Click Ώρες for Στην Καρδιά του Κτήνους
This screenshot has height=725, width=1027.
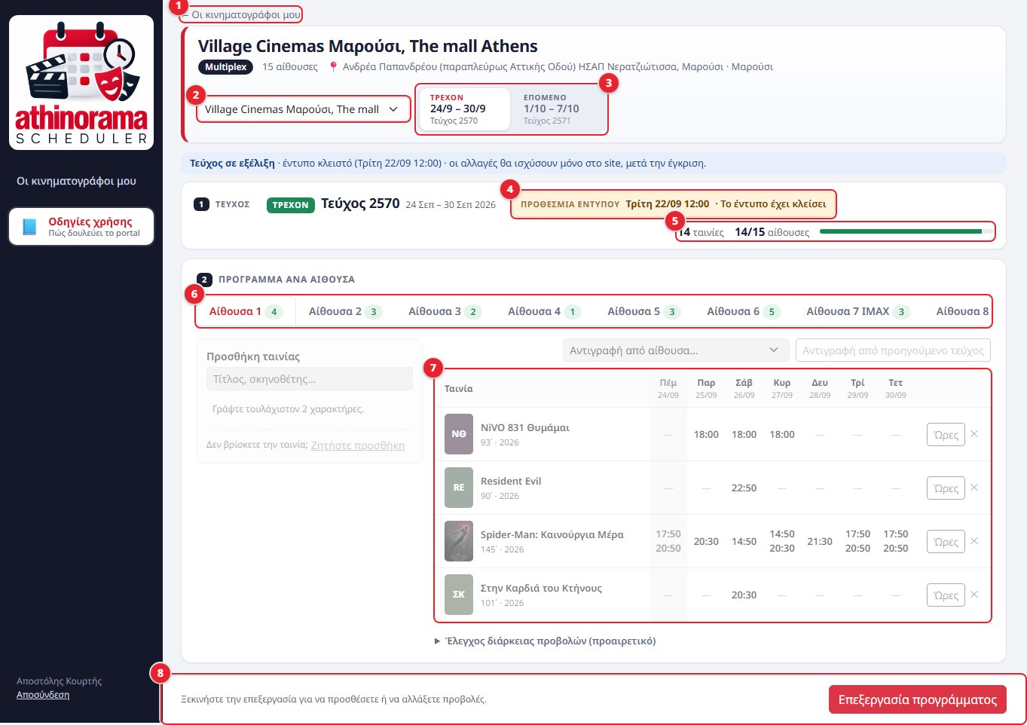[946, 595]
